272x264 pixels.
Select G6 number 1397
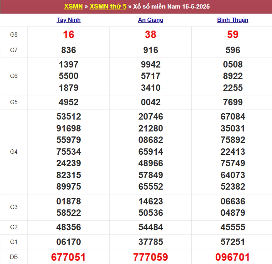[x=69, y=64]
